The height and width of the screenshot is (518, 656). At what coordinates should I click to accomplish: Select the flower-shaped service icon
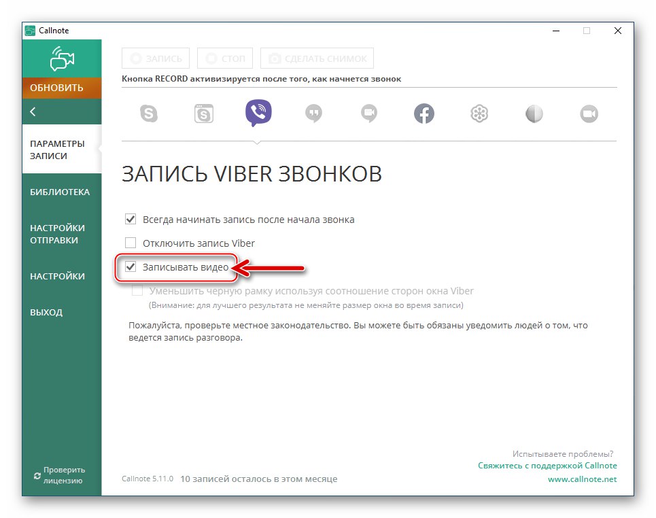(479, 114)
